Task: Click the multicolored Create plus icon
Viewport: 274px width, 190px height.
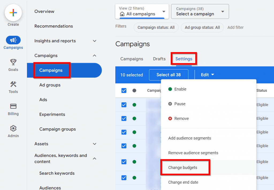Action: click(x=13, y=13)
